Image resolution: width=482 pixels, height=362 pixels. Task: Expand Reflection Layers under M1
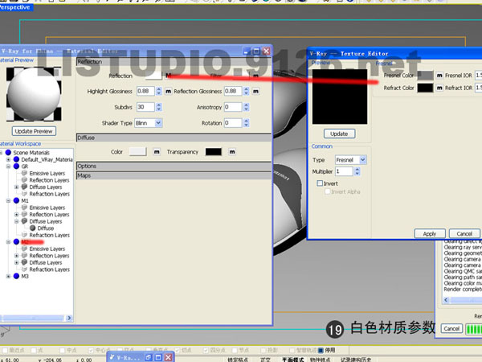pyautogui.click(x=17, y=214)
